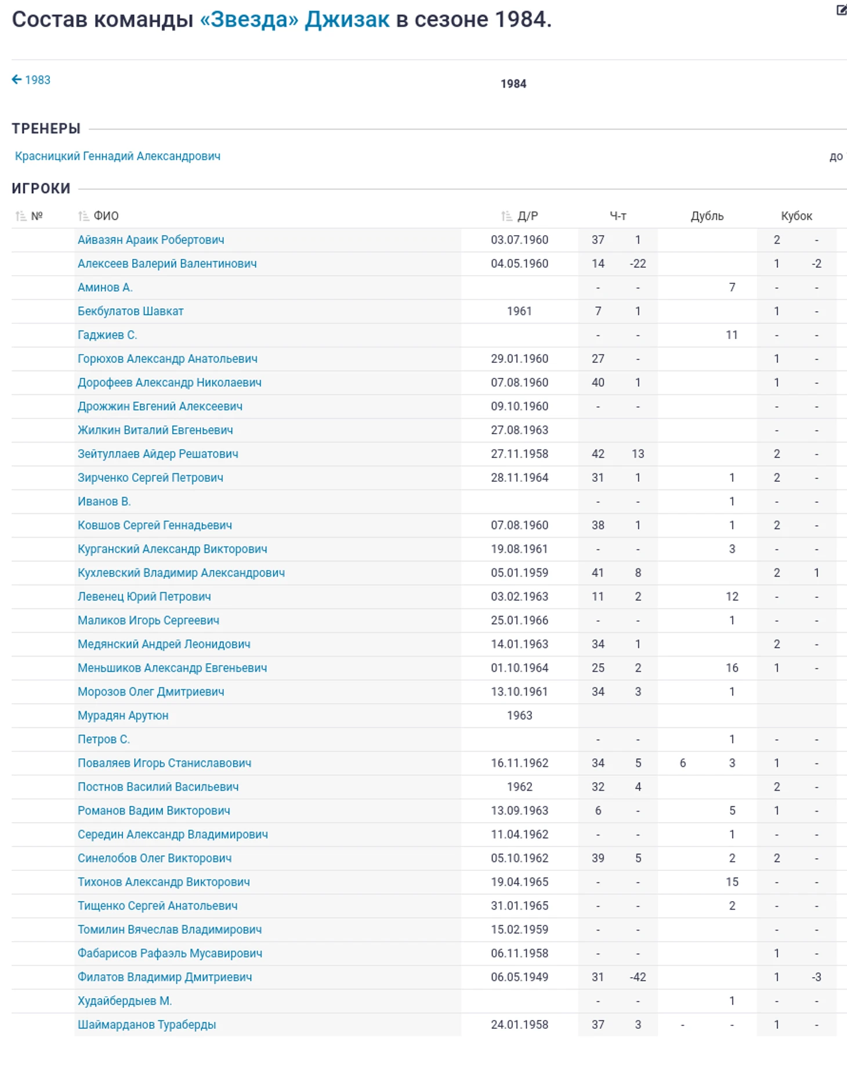Open Зейтуллаев Айдер Решатович profile
Image resolution: width=847 pixels, height=1070 pixels.
tap(158, 454)
